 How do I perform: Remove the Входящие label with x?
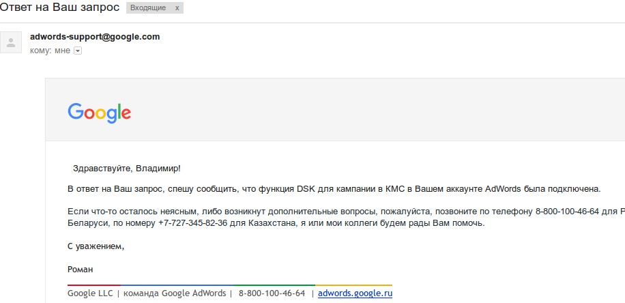pos(177,8)
